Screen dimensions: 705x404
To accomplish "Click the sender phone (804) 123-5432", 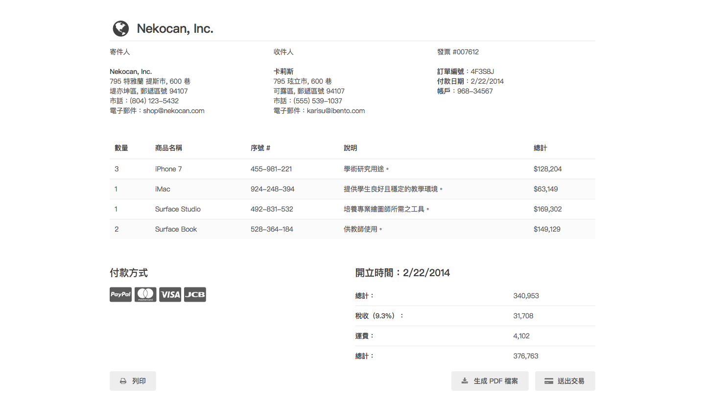I will 154,101.
